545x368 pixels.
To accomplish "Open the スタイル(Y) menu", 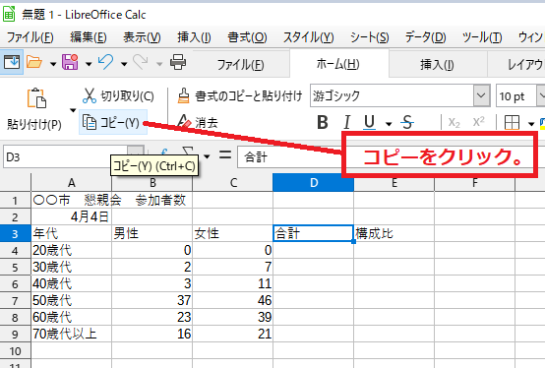I will pos(309,37).
